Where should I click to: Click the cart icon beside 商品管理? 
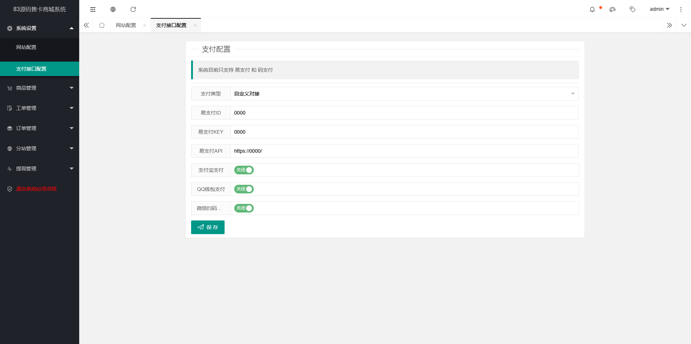pyautogui.click(x=10, y=88)
